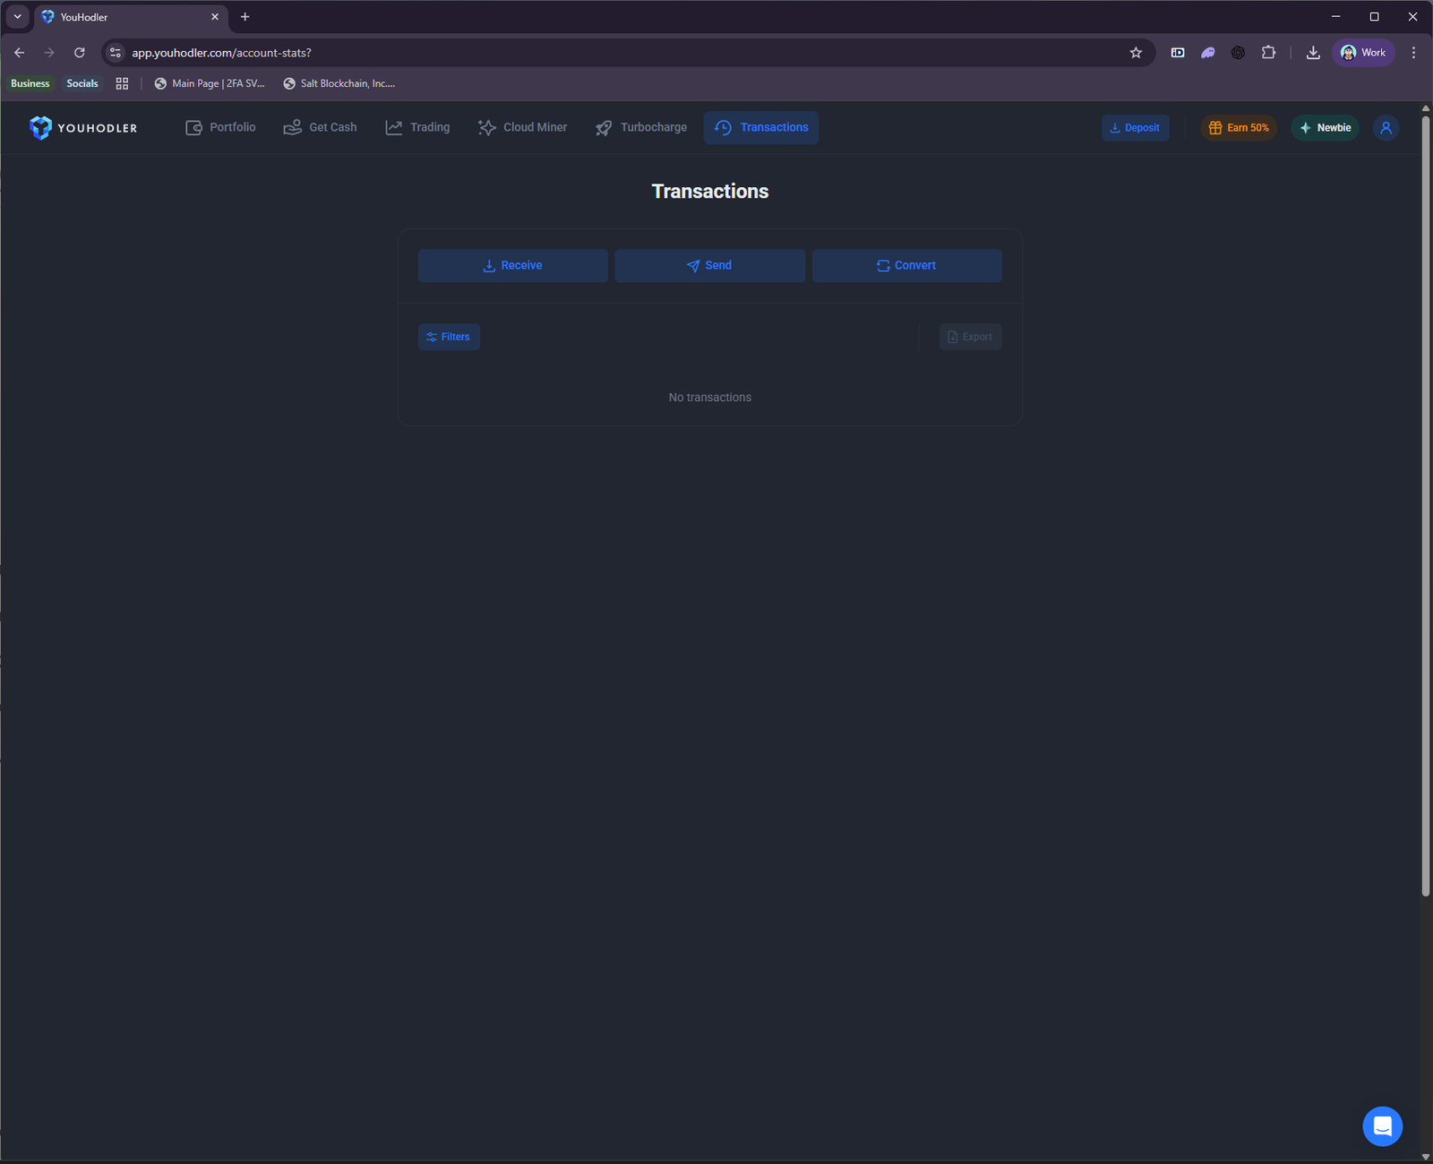1433x1164 pixels.
Task: Click the Receive button
Action: point(512,265)
